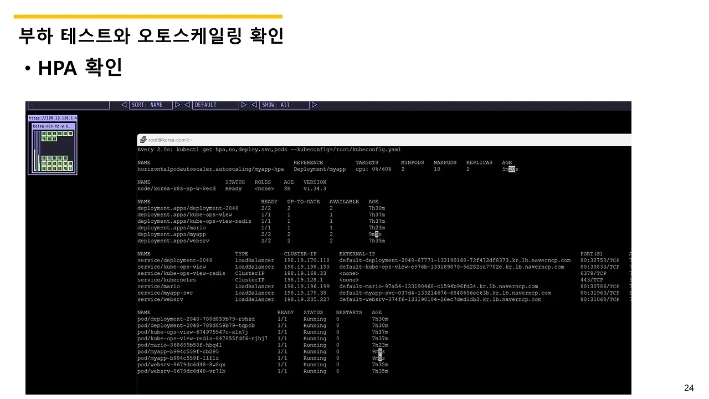This screenshot has height=399, width=709.
Task: Click port value 80:31963/TCP
Action: pyautogui.click(x=600, y=293)
